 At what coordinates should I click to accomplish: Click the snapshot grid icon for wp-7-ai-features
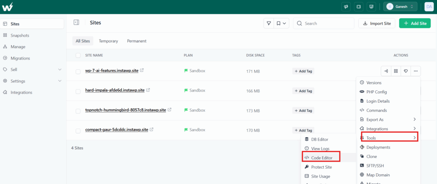(x=396, y=71)
